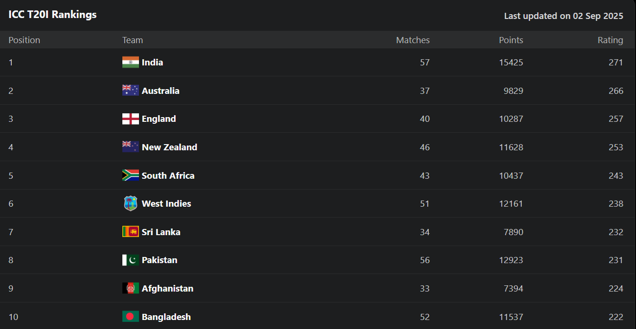Image resolution: width=636 pixels, height=329 pixels.
Task: Select the Bangladesh team name
Action: point(166,317)
